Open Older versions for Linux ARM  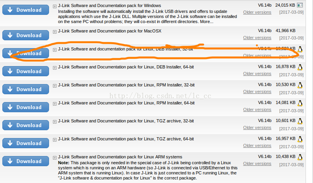(257, 163)
